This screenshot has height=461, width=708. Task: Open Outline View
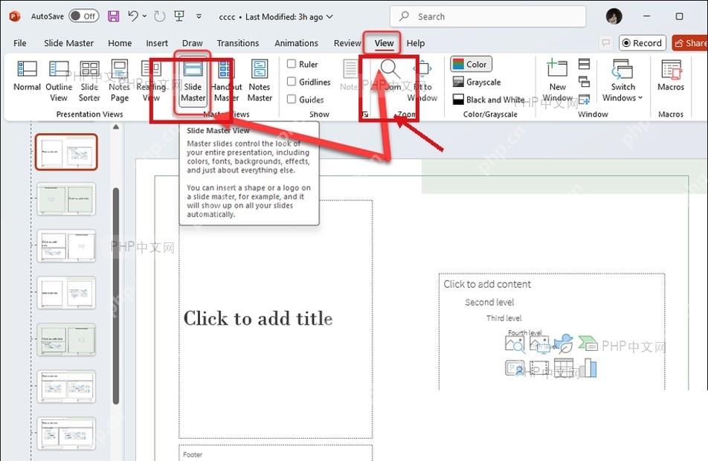coord(59,81)
